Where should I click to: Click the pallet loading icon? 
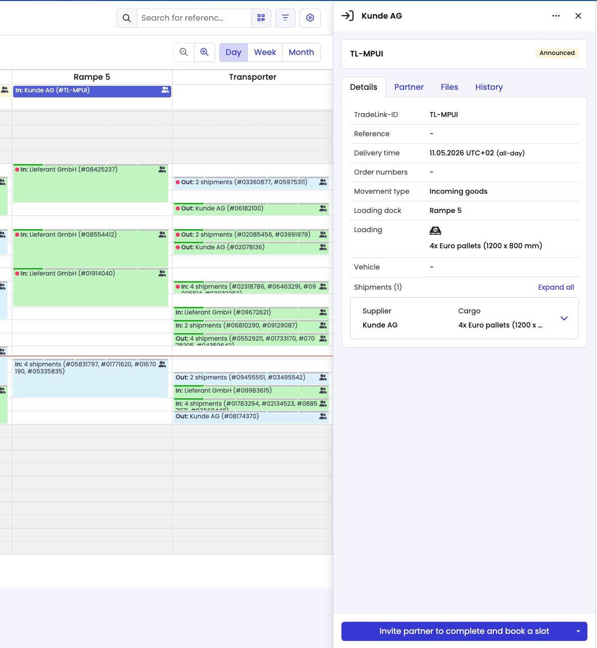pos(435,231)
